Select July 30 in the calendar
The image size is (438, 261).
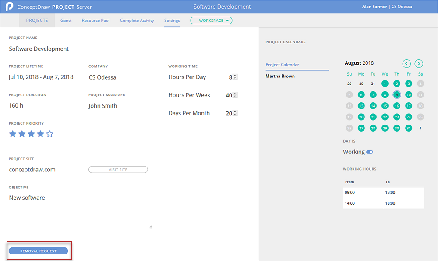pos(361,84)
